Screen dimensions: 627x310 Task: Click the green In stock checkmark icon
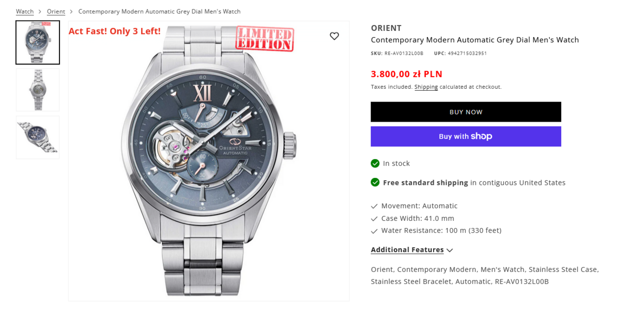(x=375, y=163)
